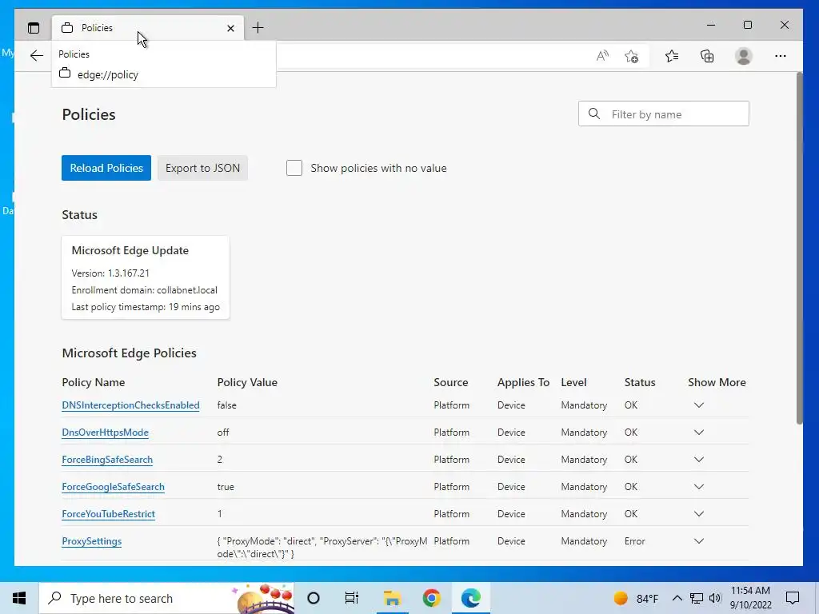819x614 pixels.
Task: Open the Collections icon
Action: pyautogui.click(x=707, y=56)
